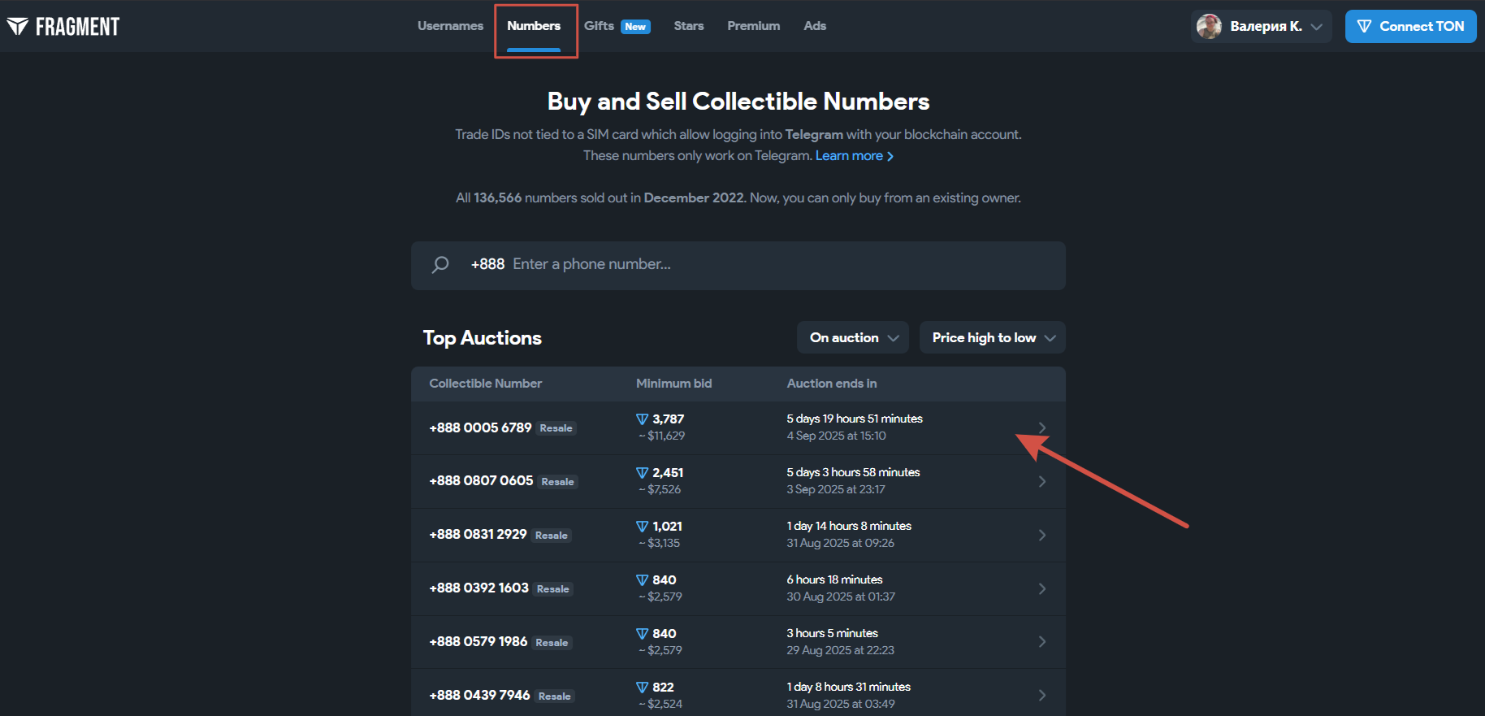The image size is (1485, 716).
Task: Click Resale badge on +888 0579 1986
Action: [x=552, y=643]
